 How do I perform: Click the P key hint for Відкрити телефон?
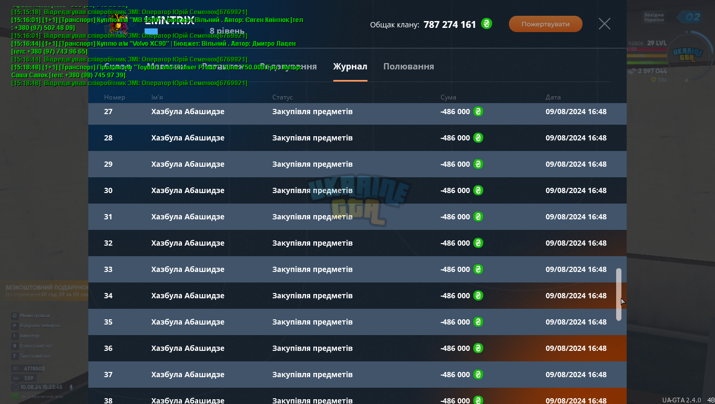click(x=15, y=326)
